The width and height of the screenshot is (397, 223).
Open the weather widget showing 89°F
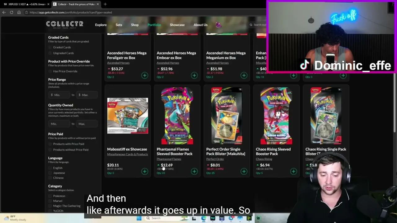[15, 218]
